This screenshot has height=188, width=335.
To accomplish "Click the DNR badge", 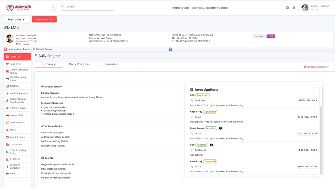I will 271,37.
